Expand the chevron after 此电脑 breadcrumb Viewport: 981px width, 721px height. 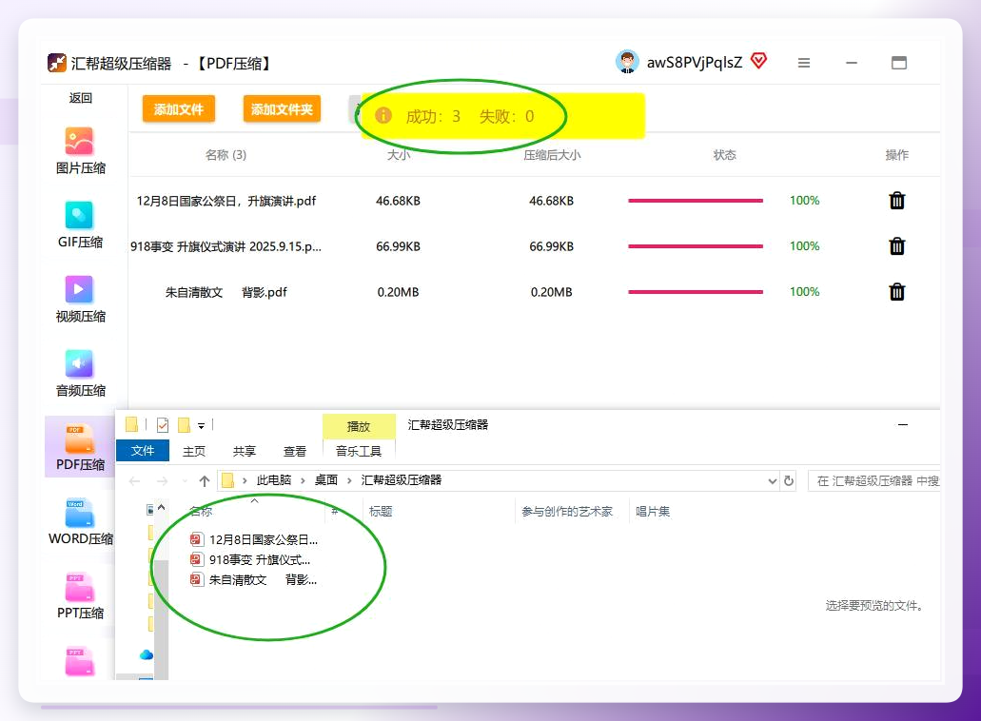pyautogui.click(x=303, y=480)
